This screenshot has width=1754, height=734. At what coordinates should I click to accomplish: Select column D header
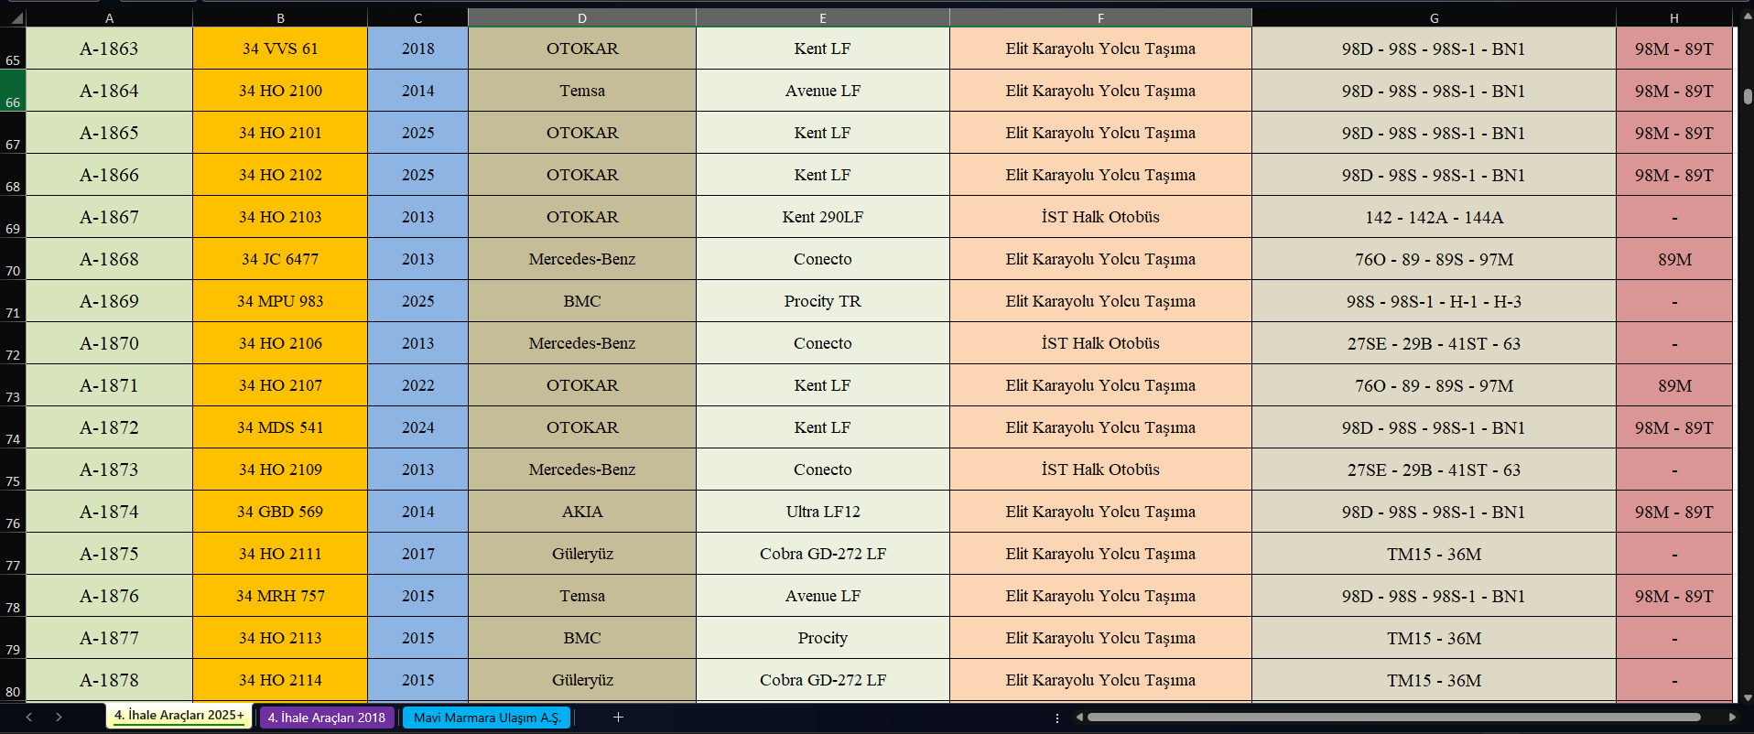pyautogui.click(x=581, y=18)
